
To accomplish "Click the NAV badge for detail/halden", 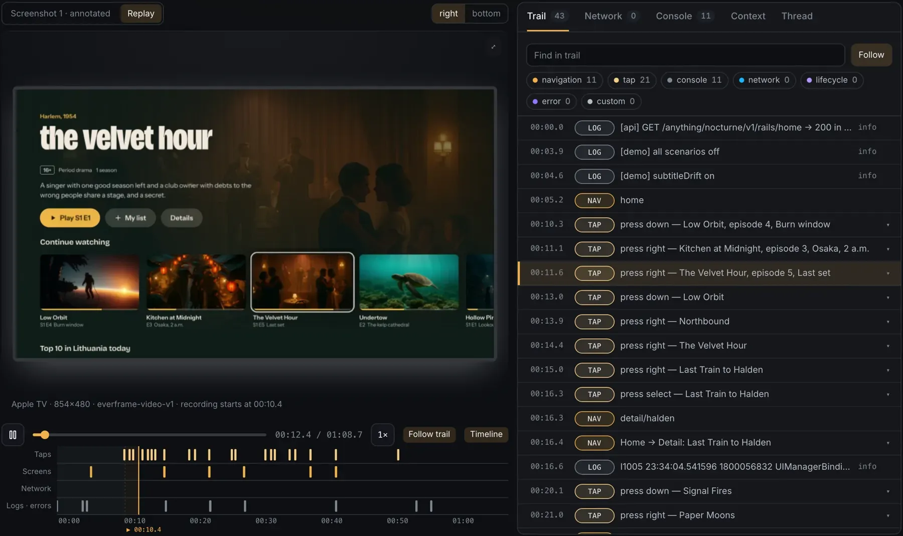I will click(x=594, y=419).
